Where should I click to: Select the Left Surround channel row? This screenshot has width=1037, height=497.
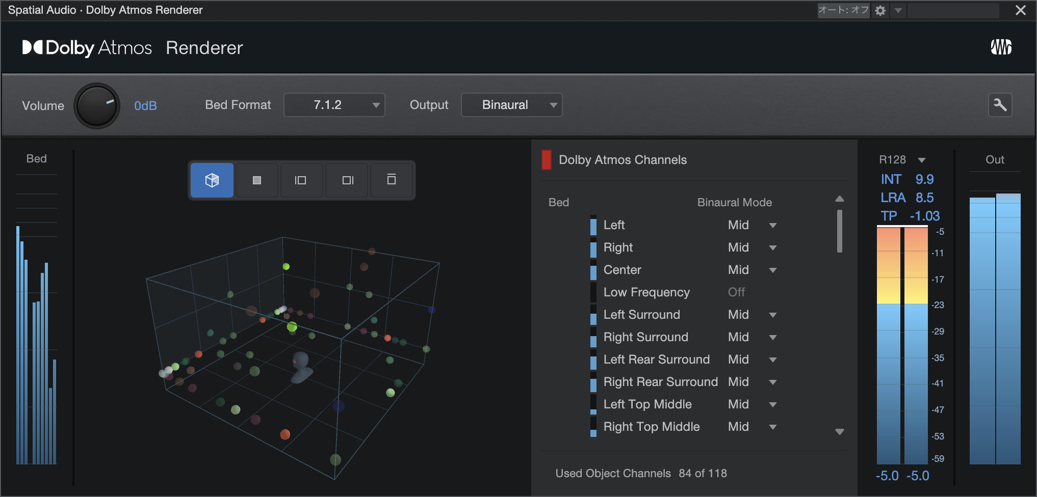click(x=684, y=315)
